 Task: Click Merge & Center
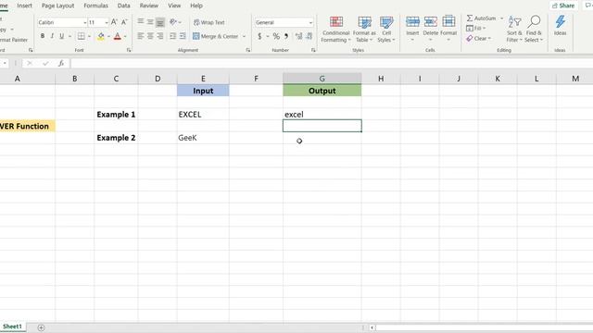(216, 36)
